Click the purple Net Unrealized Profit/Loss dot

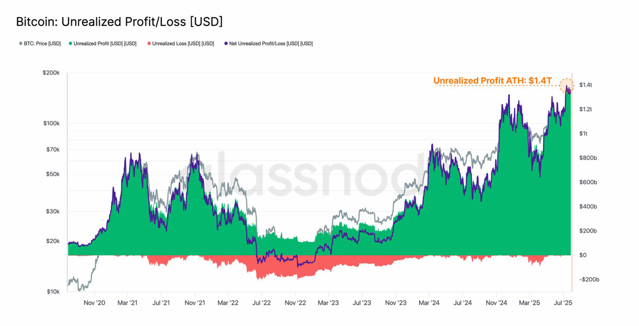point(226,44)
